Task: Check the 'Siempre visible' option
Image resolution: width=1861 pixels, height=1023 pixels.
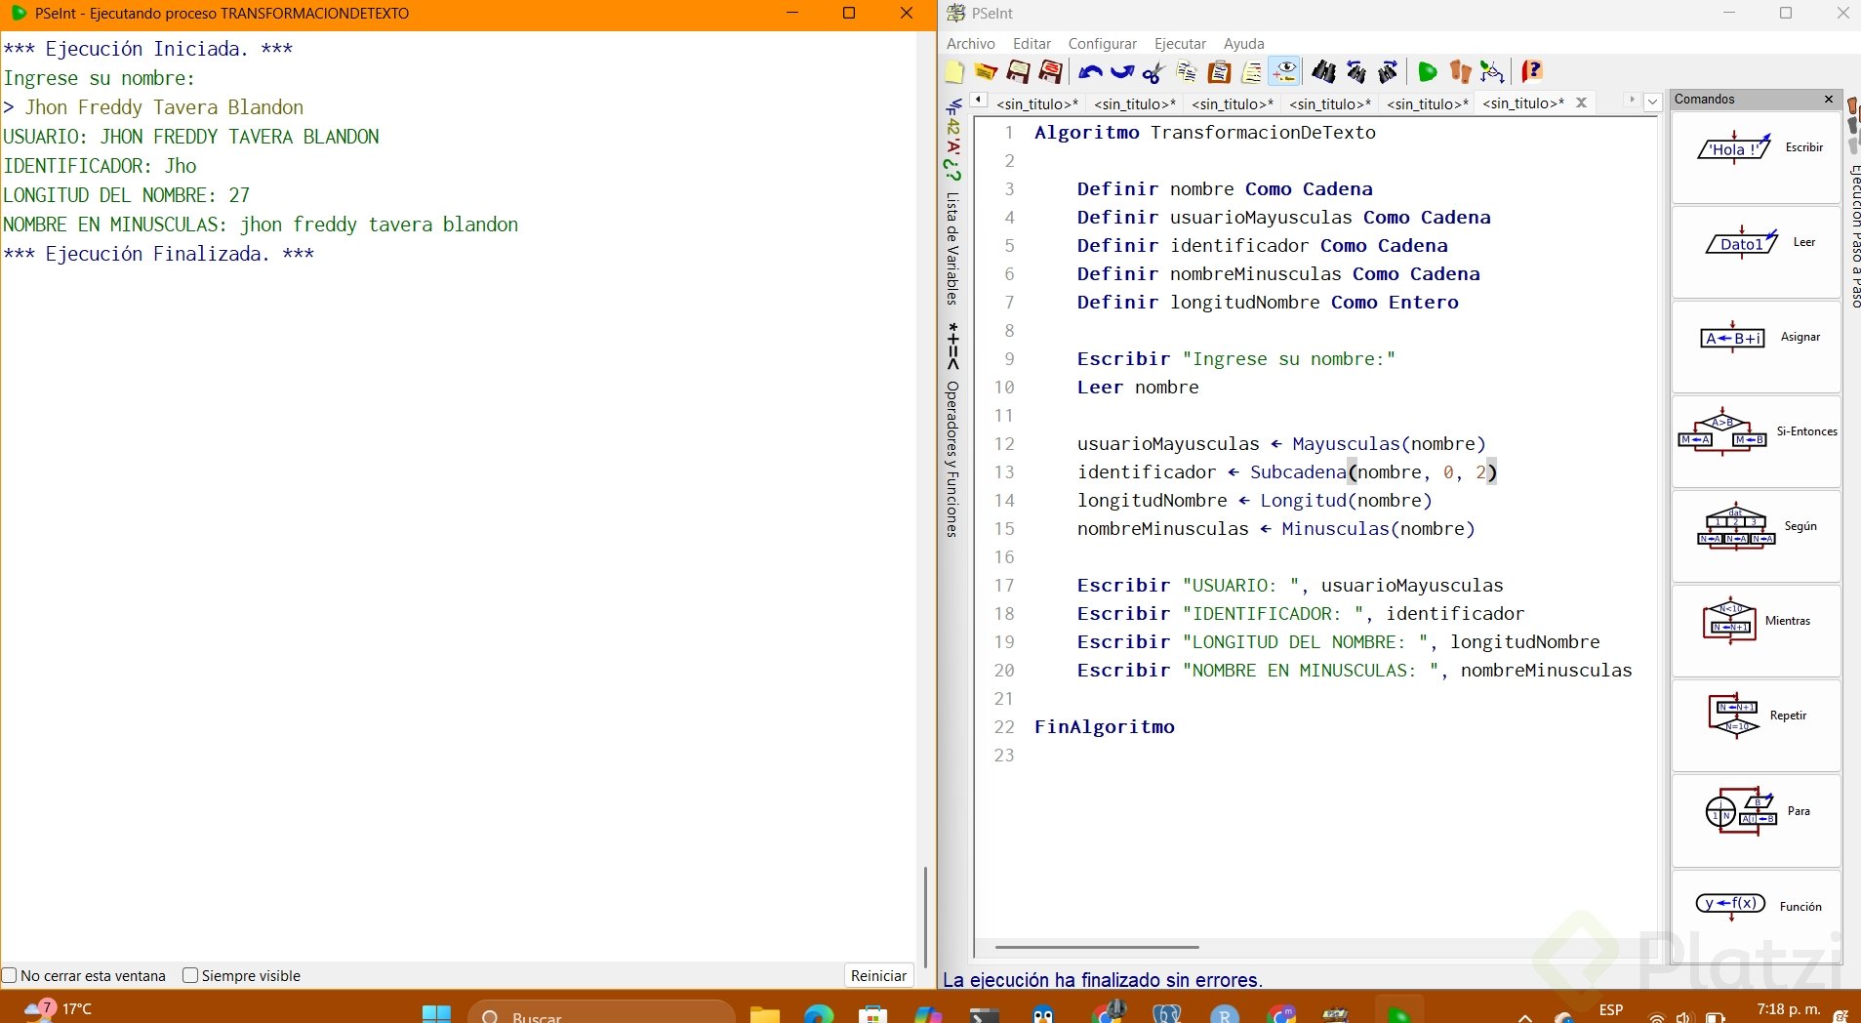Action: pyautogui.click(x=190, y=975)
